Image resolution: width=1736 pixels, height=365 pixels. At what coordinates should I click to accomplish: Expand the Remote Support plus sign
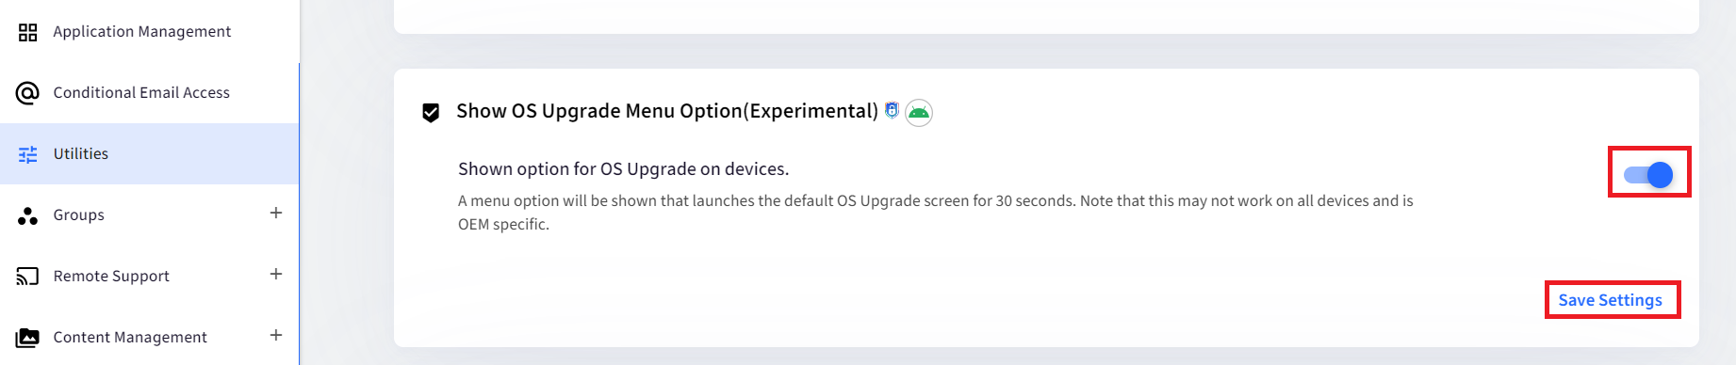point(276,275)
